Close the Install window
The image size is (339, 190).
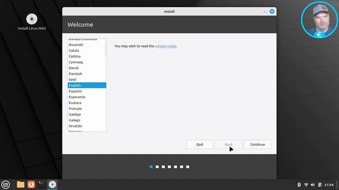click(272, 12)
